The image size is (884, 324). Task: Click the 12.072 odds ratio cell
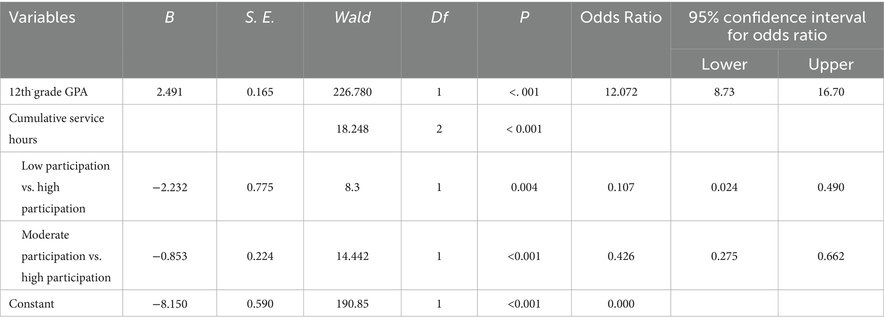[x=621, y=92]
